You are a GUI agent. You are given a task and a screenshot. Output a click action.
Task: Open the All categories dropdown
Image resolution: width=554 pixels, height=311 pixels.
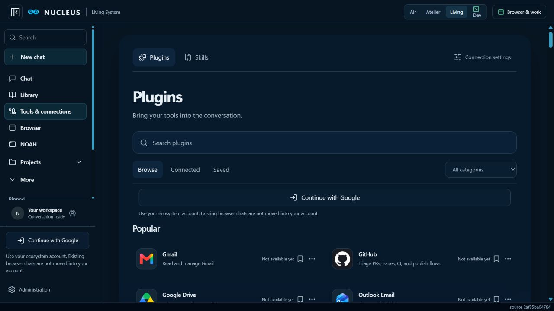click(x=481, y=170)
